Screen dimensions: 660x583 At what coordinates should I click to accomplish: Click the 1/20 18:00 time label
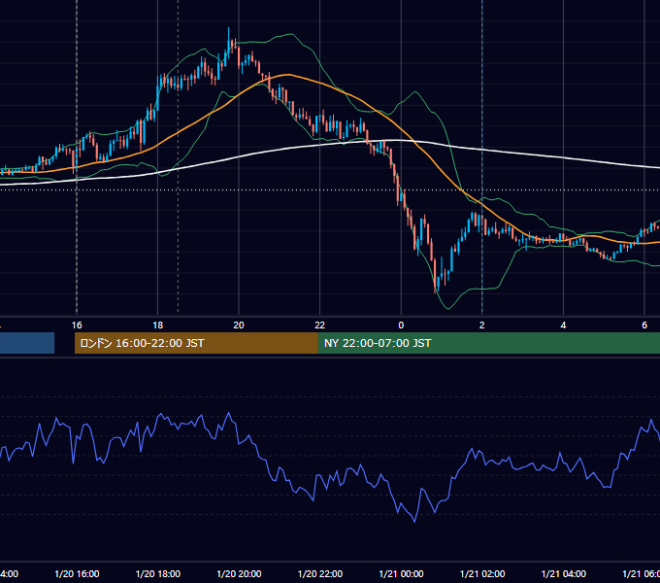[158, 574]
